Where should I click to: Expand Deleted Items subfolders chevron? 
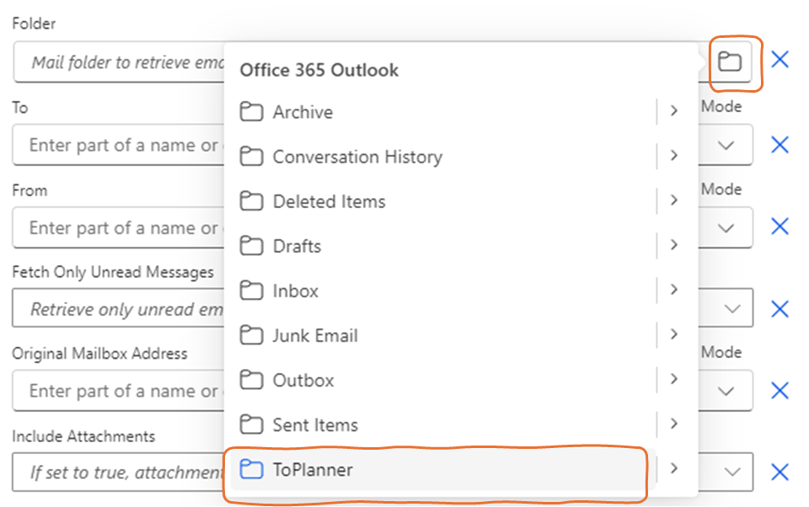673,200
